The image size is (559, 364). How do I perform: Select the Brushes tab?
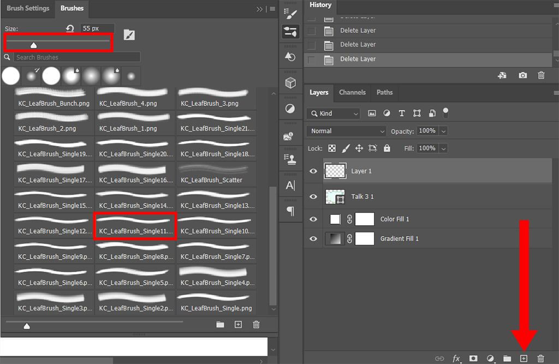pyautogui.click(x=72, y=8)
